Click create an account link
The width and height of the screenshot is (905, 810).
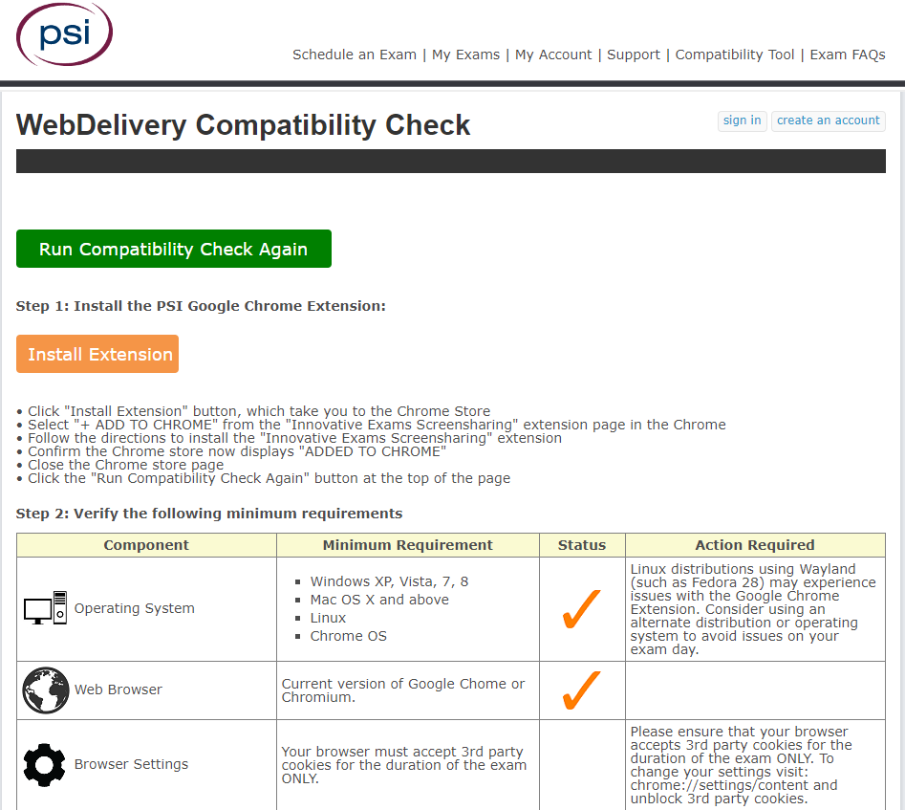(829, 120)
